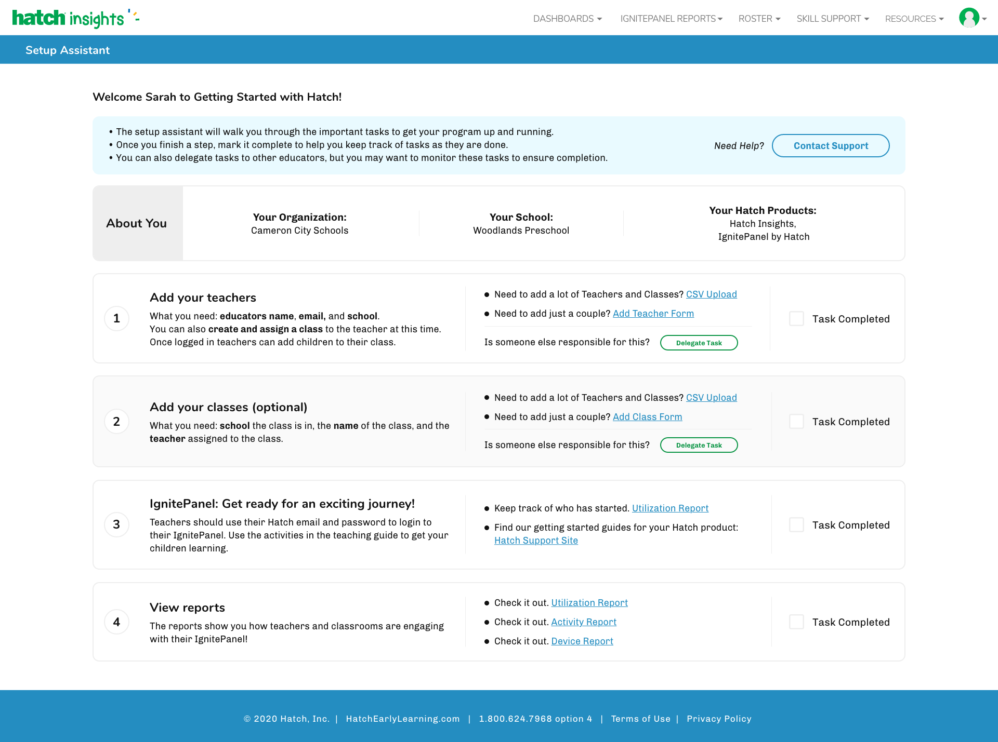
Task: Open Utilization Report link in View reports
Action: [589, 603]
